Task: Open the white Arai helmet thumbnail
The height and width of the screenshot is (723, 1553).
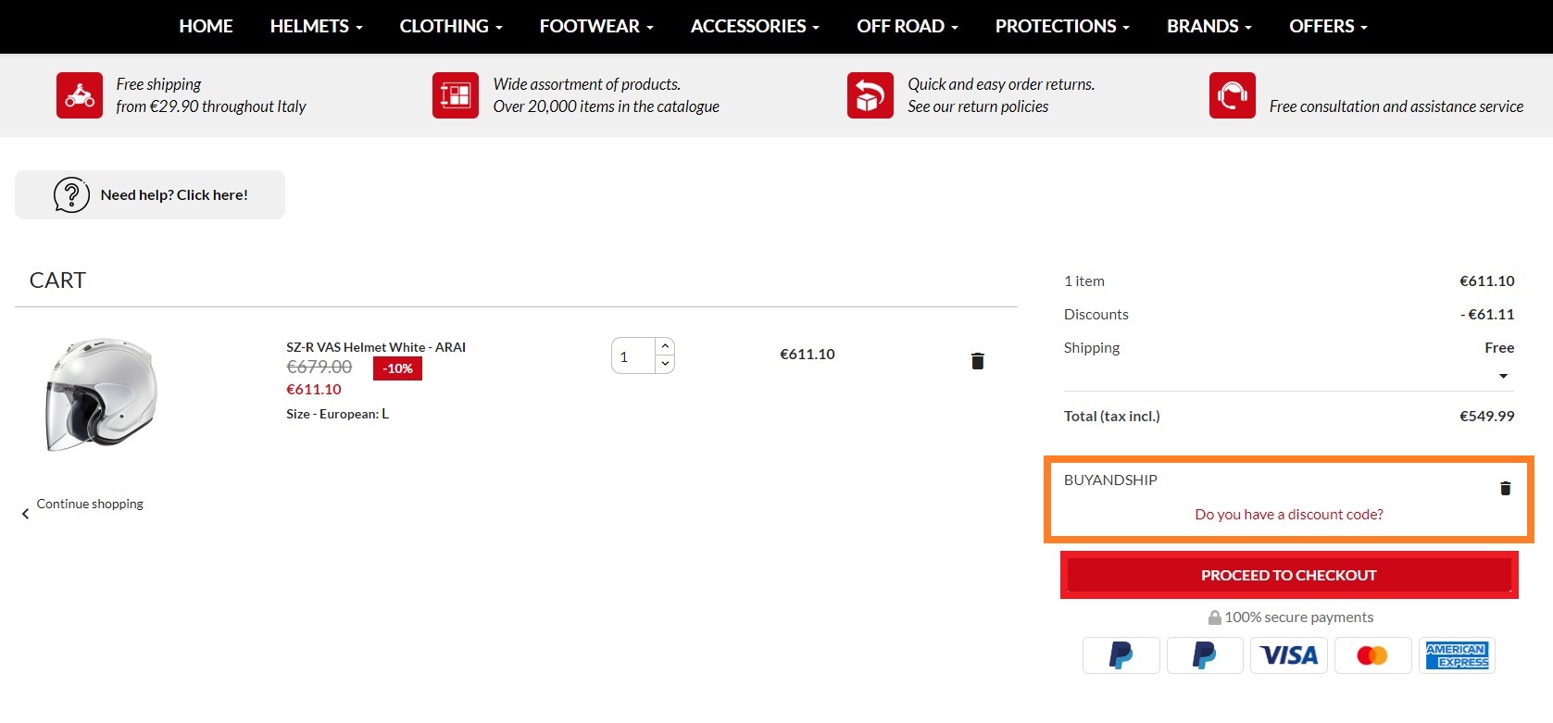Action: pos(100,393)
